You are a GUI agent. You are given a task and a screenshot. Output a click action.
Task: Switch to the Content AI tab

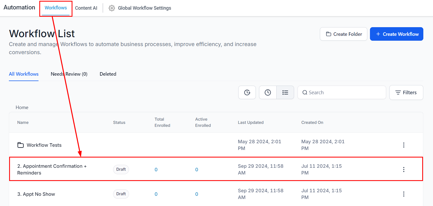(86, 8)
